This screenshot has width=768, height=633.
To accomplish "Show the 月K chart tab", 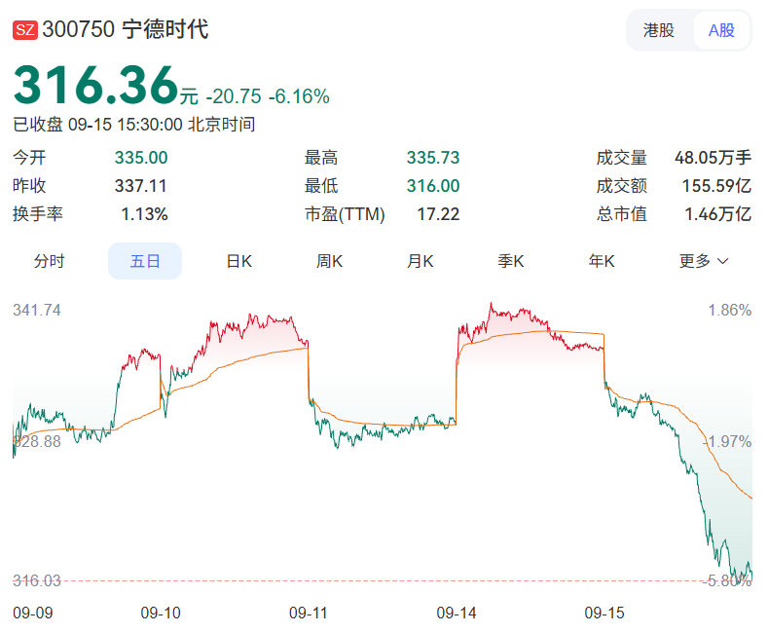I will click(421, 261).
